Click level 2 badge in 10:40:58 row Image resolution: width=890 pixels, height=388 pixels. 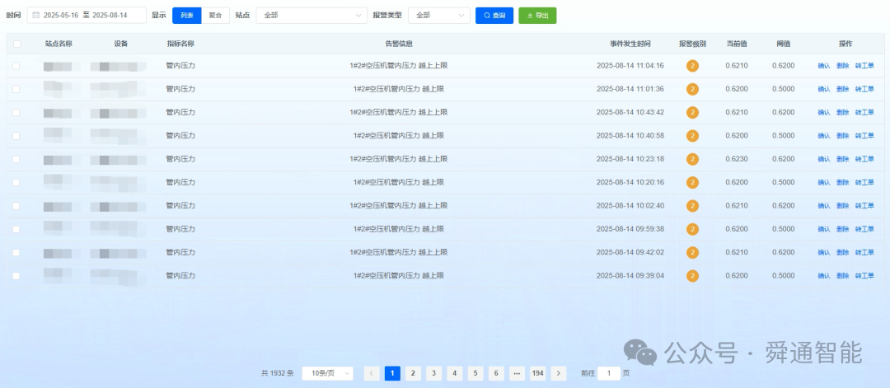pyautogui.click(x=692, y=136)
